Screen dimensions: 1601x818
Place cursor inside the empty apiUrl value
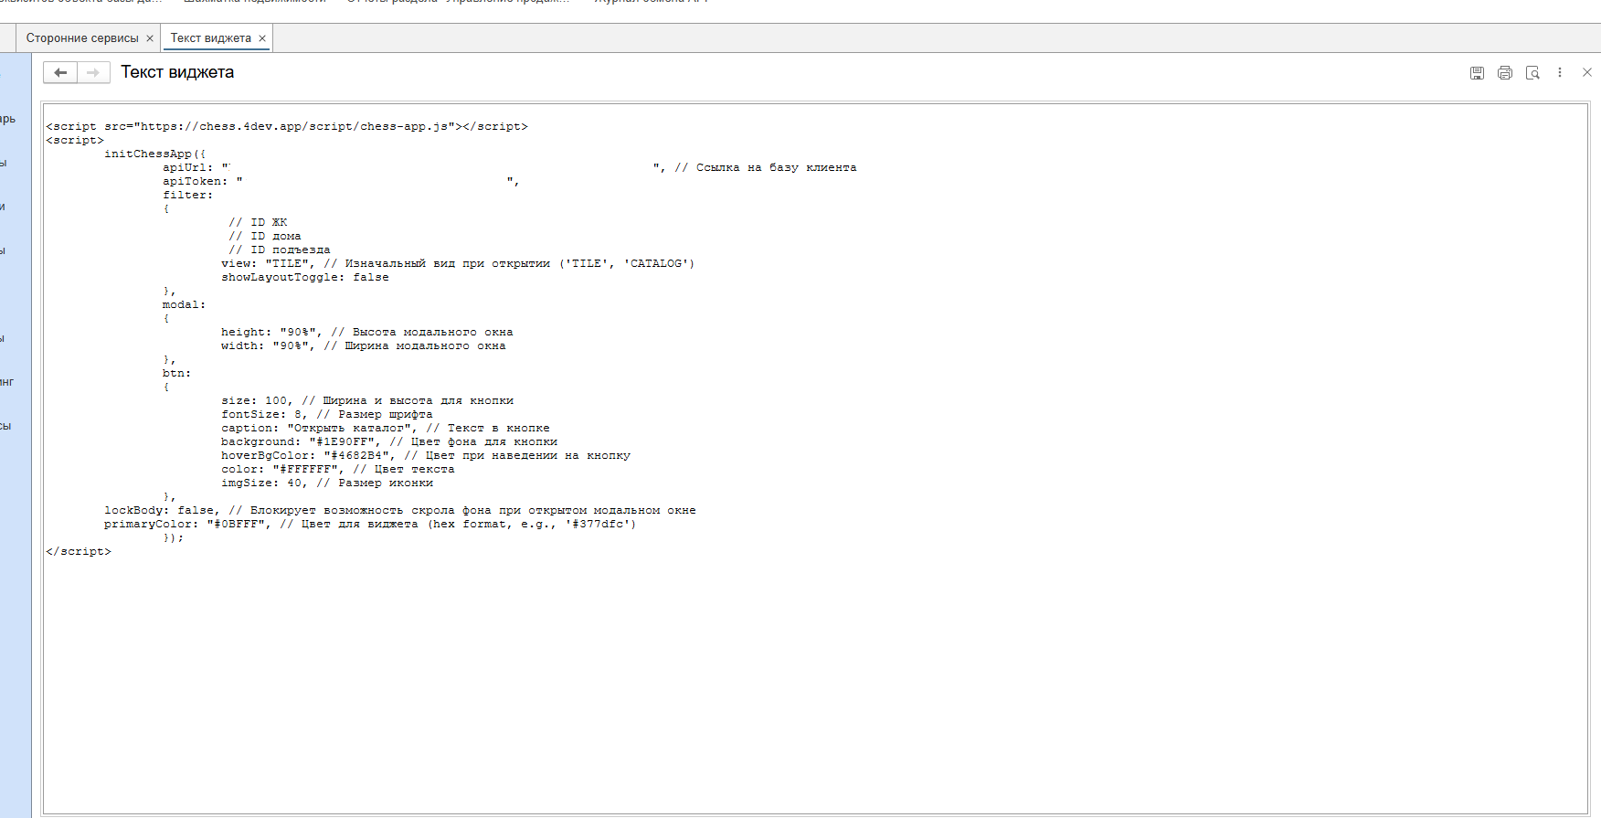click(x=439, y=168)
